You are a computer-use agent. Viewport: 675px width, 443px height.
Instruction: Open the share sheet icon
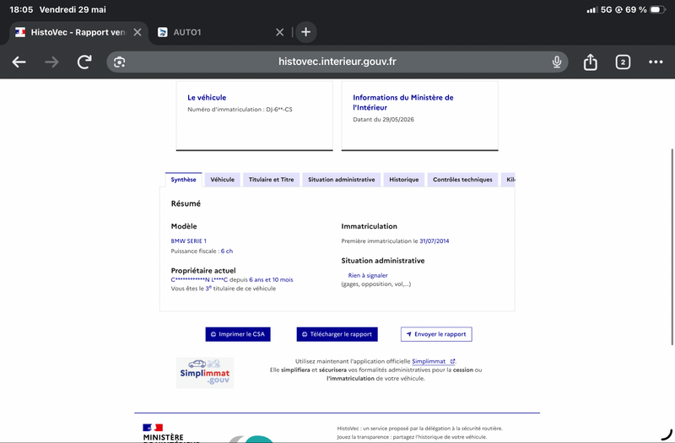(590, 62)
